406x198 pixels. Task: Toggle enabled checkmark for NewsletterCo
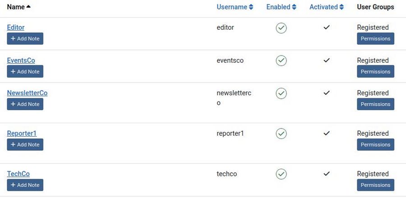tap(281, 93)
